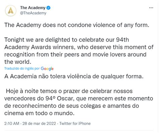Open The Academy display name link
This screenshot has width=159, height=133.
(x=33, y=8)
